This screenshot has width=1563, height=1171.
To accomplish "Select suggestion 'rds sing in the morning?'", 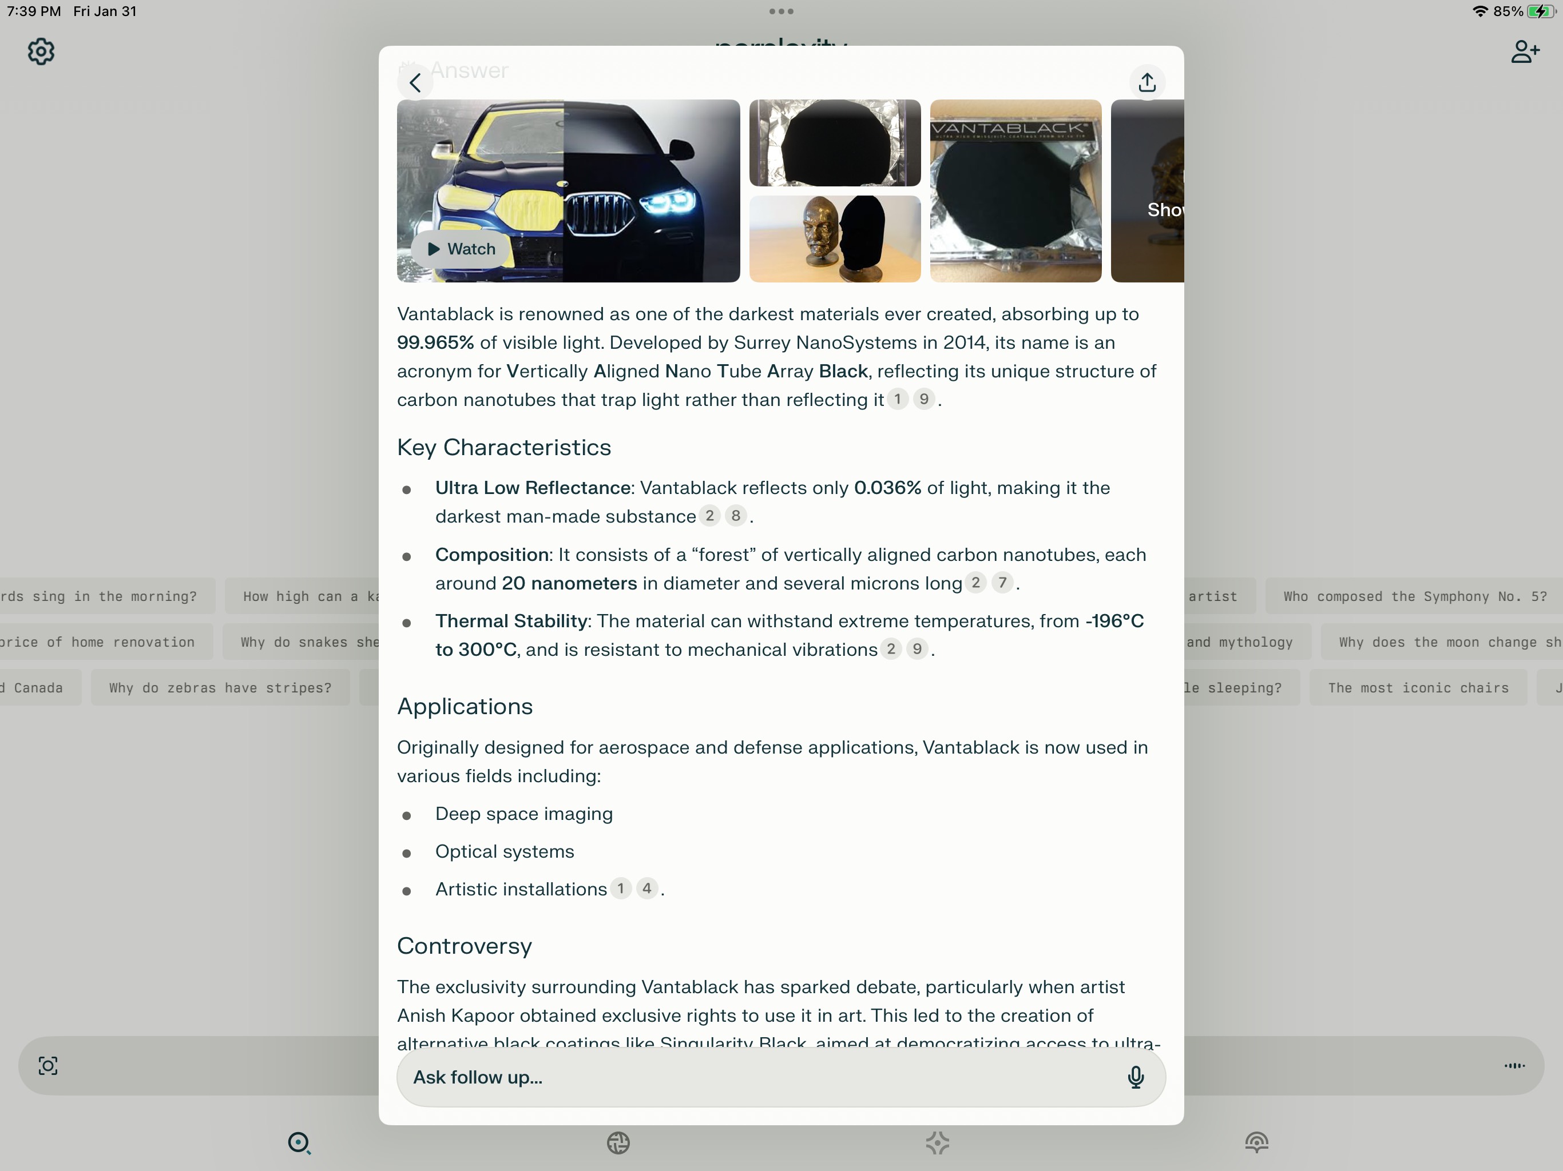I will (x=108, y=596).
